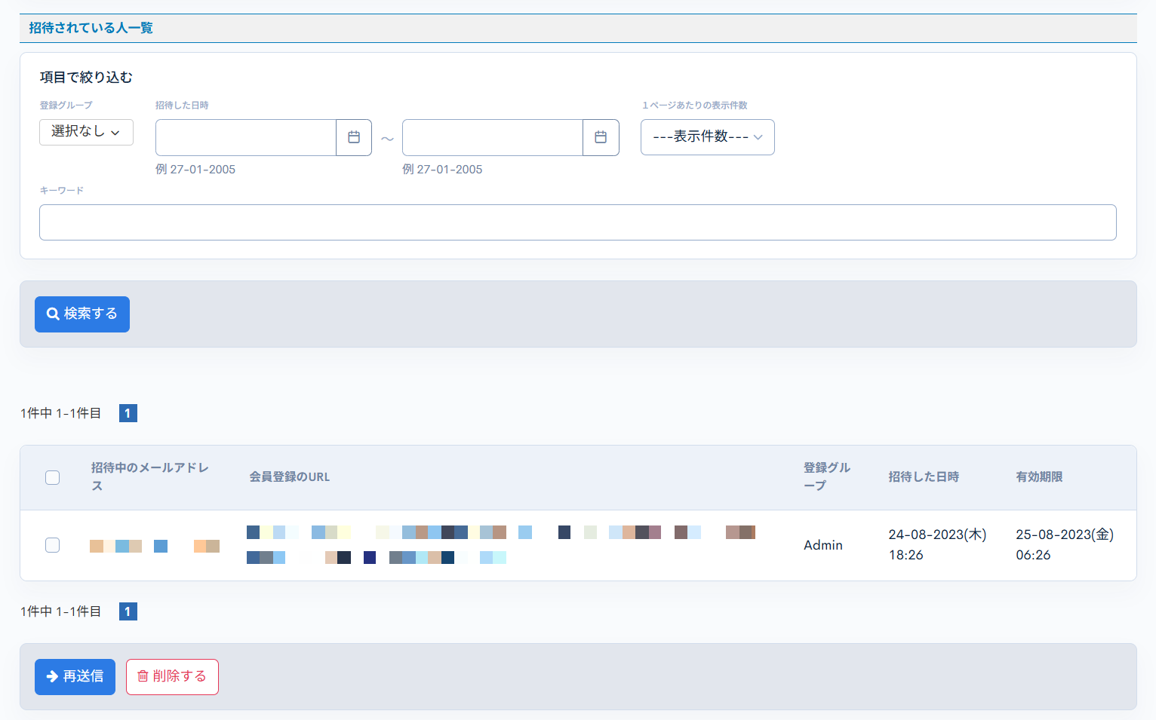This screenshot has width=1156, height=720.
Task: Tick the select-all checkbox in the table header
Action: point(52,477)
